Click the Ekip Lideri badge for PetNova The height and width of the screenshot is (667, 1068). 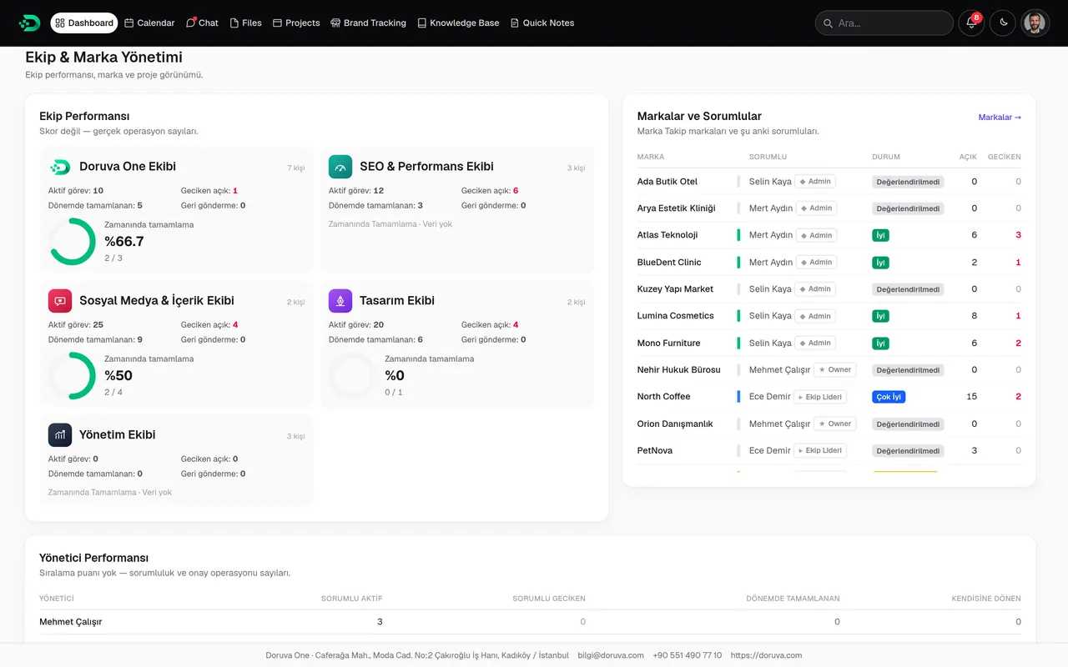click(x=820, y=451)
